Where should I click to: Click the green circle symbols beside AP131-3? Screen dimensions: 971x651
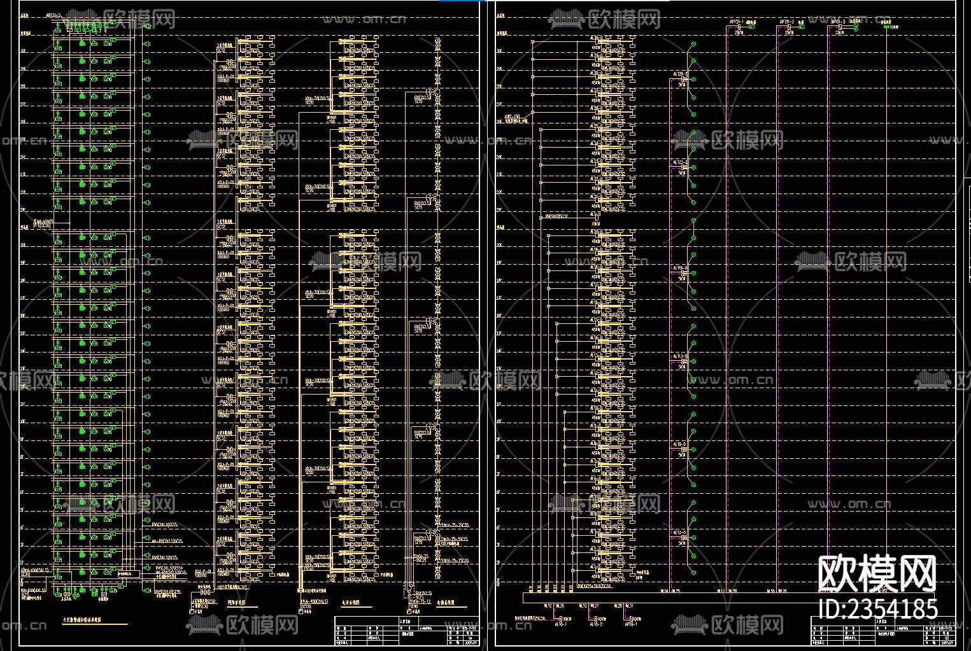(x=856, y=27)
